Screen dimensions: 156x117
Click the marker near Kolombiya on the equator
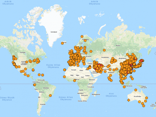pos(35,84)
